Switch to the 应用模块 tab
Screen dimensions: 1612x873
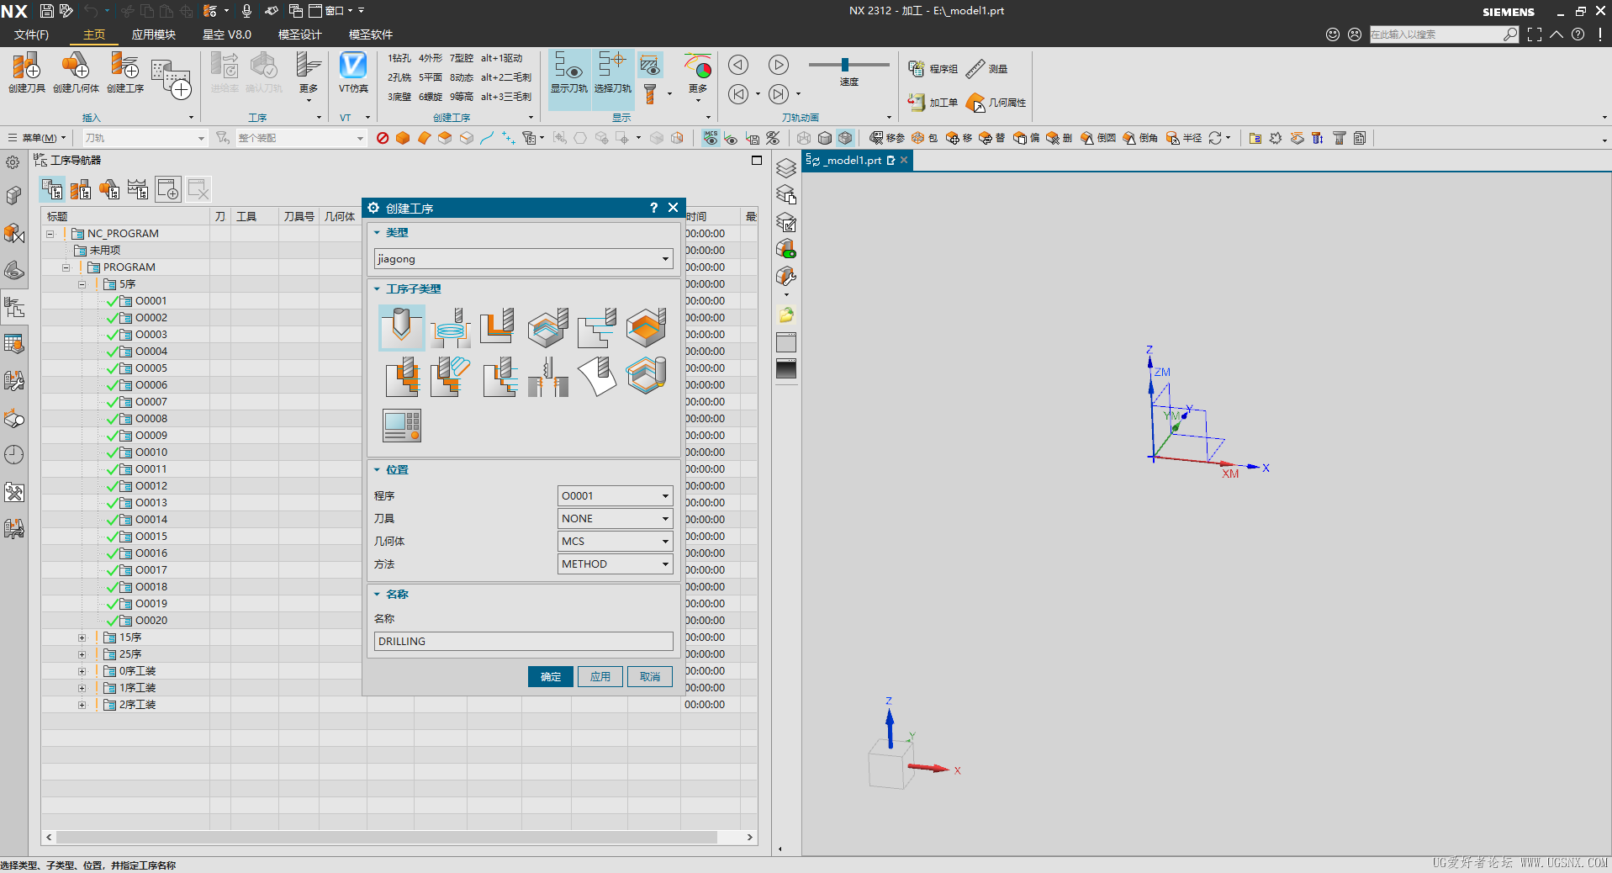[x=154, y=34]
